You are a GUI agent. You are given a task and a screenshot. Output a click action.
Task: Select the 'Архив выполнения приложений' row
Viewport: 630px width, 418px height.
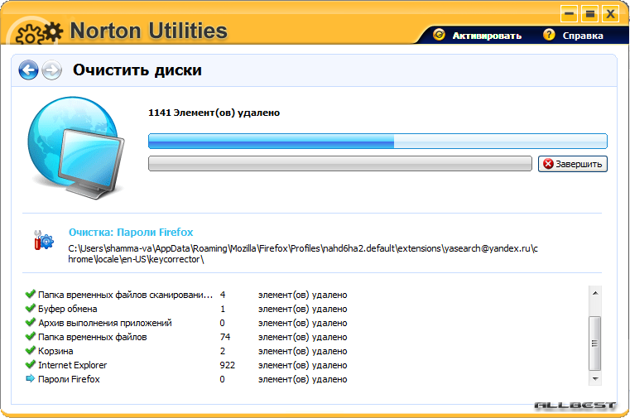pyautogui.click(x=186, y=323)
